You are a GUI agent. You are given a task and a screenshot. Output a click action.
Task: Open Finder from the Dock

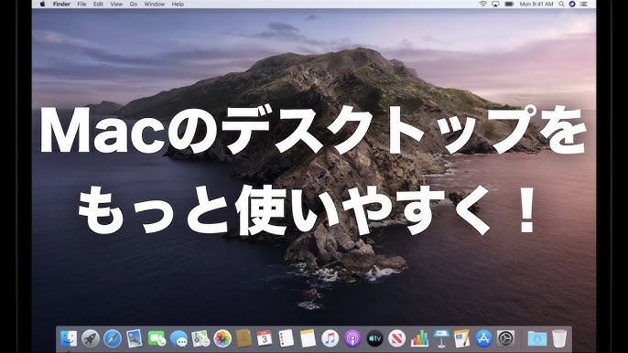(x=69, y=339)
